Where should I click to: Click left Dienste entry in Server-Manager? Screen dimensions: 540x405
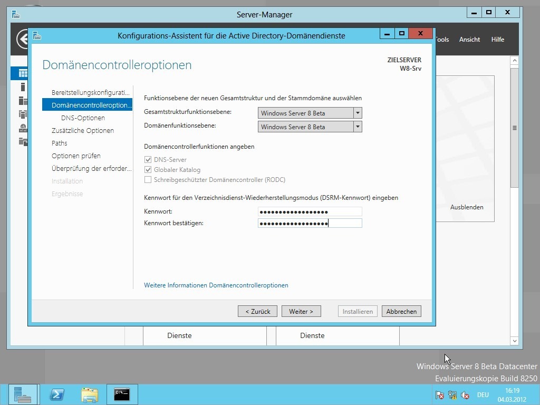tap(179, 335)
